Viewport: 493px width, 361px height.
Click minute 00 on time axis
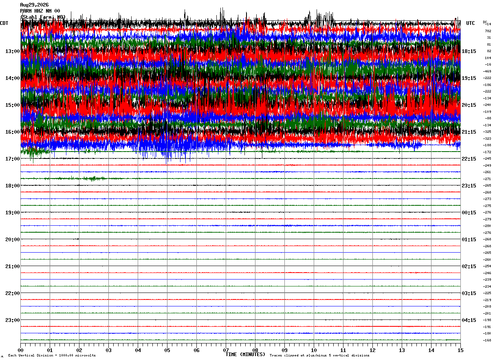pos(20,350)
